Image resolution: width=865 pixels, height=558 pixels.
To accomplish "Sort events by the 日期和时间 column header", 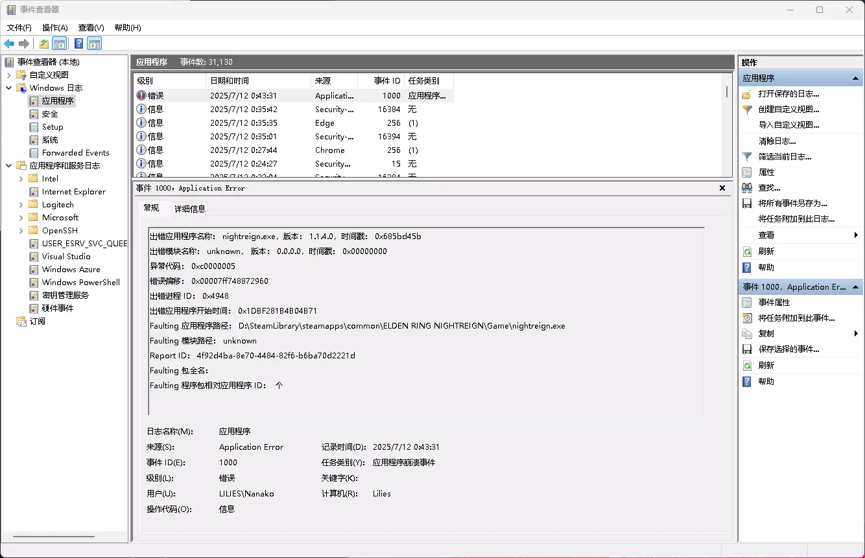I will pos(258,81).
